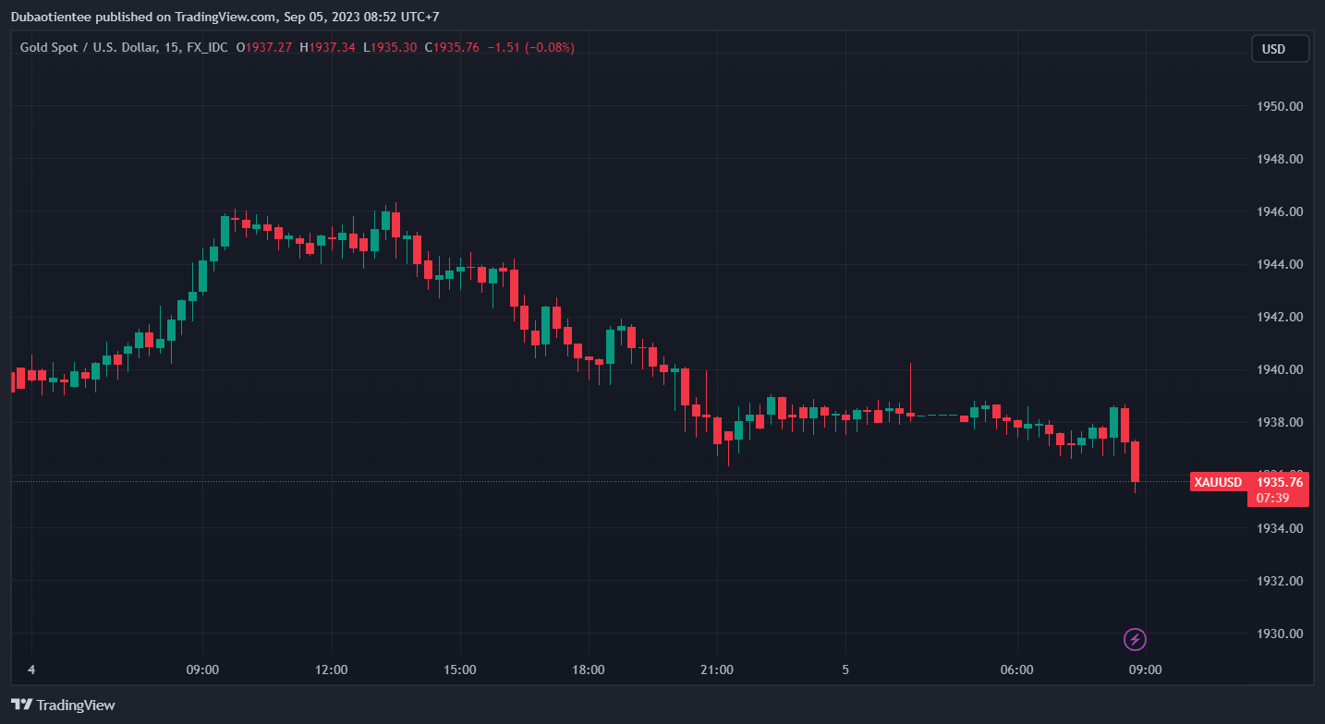
Task: Click the close price value C1935.76
Action: pos(452,47)
